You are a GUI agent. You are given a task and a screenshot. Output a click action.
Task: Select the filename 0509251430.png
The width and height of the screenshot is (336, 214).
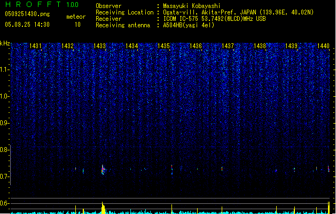click(27, 14)
